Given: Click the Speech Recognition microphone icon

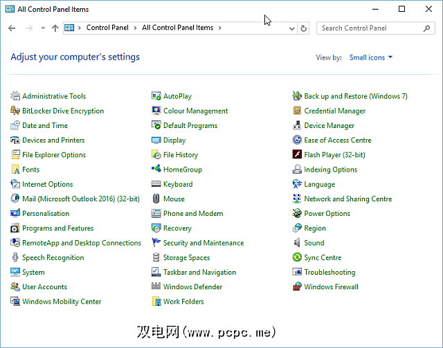Looking at the screenshot, I should point(15,257).
